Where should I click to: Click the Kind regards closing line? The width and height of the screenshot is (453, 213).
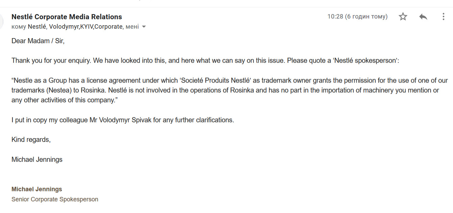click(31, 140)
